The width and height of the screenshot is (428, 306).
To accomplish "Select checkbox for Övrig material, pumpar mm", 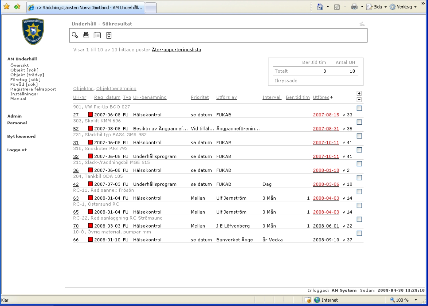I will (359, 233).
